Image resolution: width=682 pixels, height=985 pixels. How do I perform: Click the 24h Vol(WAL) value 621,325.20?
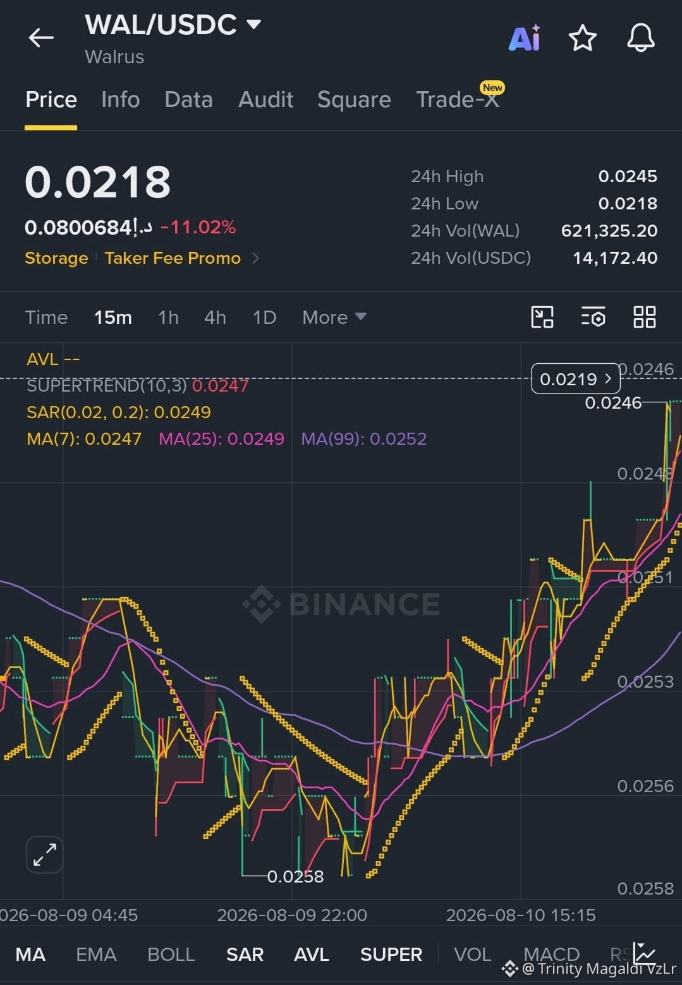click(609, 231)
